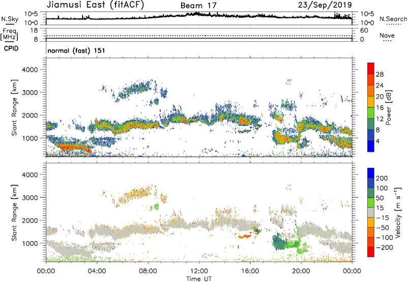Click the 'N.Search' legend label
This screenshot has height=282, width=407.
click(x=393, y=19)
